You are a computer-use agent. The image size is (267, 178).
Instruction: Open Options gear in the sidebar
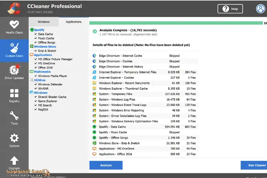click(x=14, y=140)
